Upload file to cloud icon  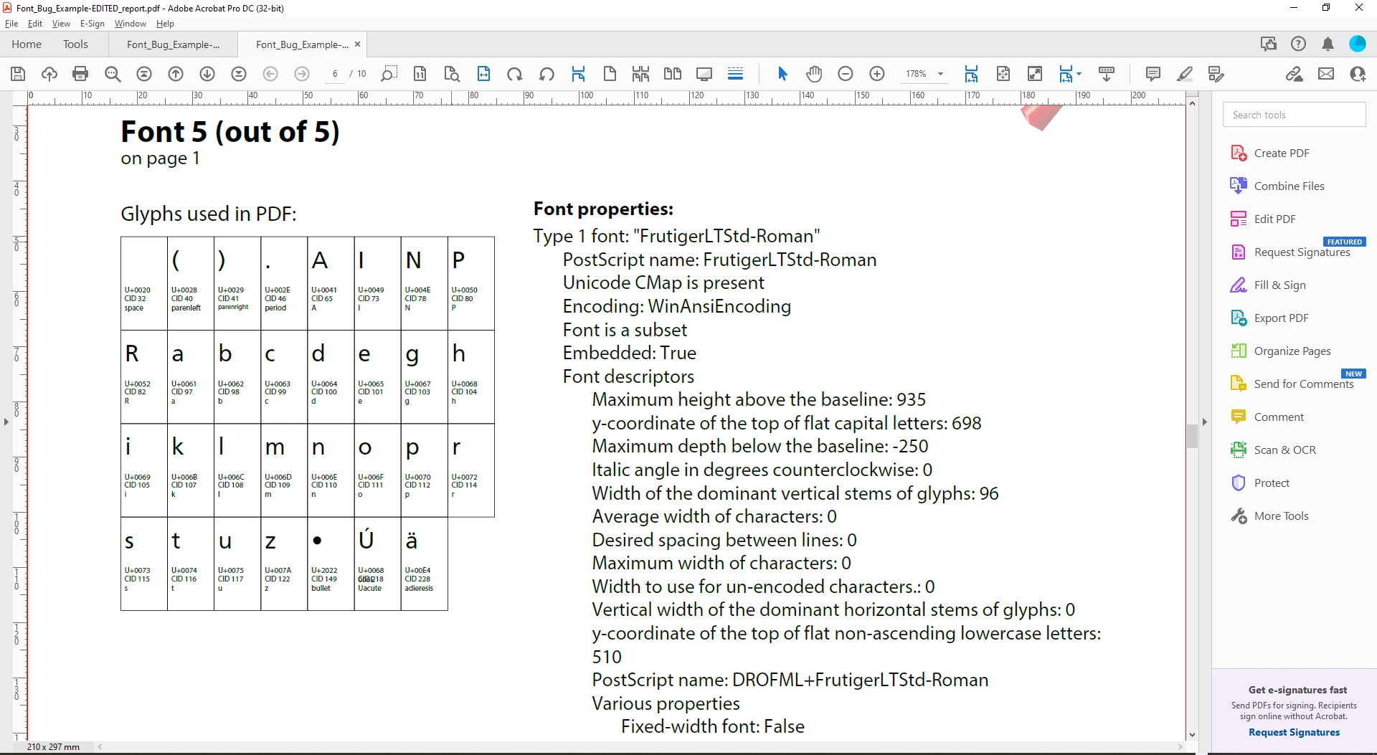click(x=49, y=74)
